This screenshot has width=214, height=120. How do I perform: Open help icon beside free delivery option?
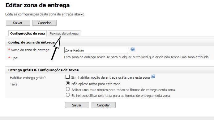coord(153,76)
